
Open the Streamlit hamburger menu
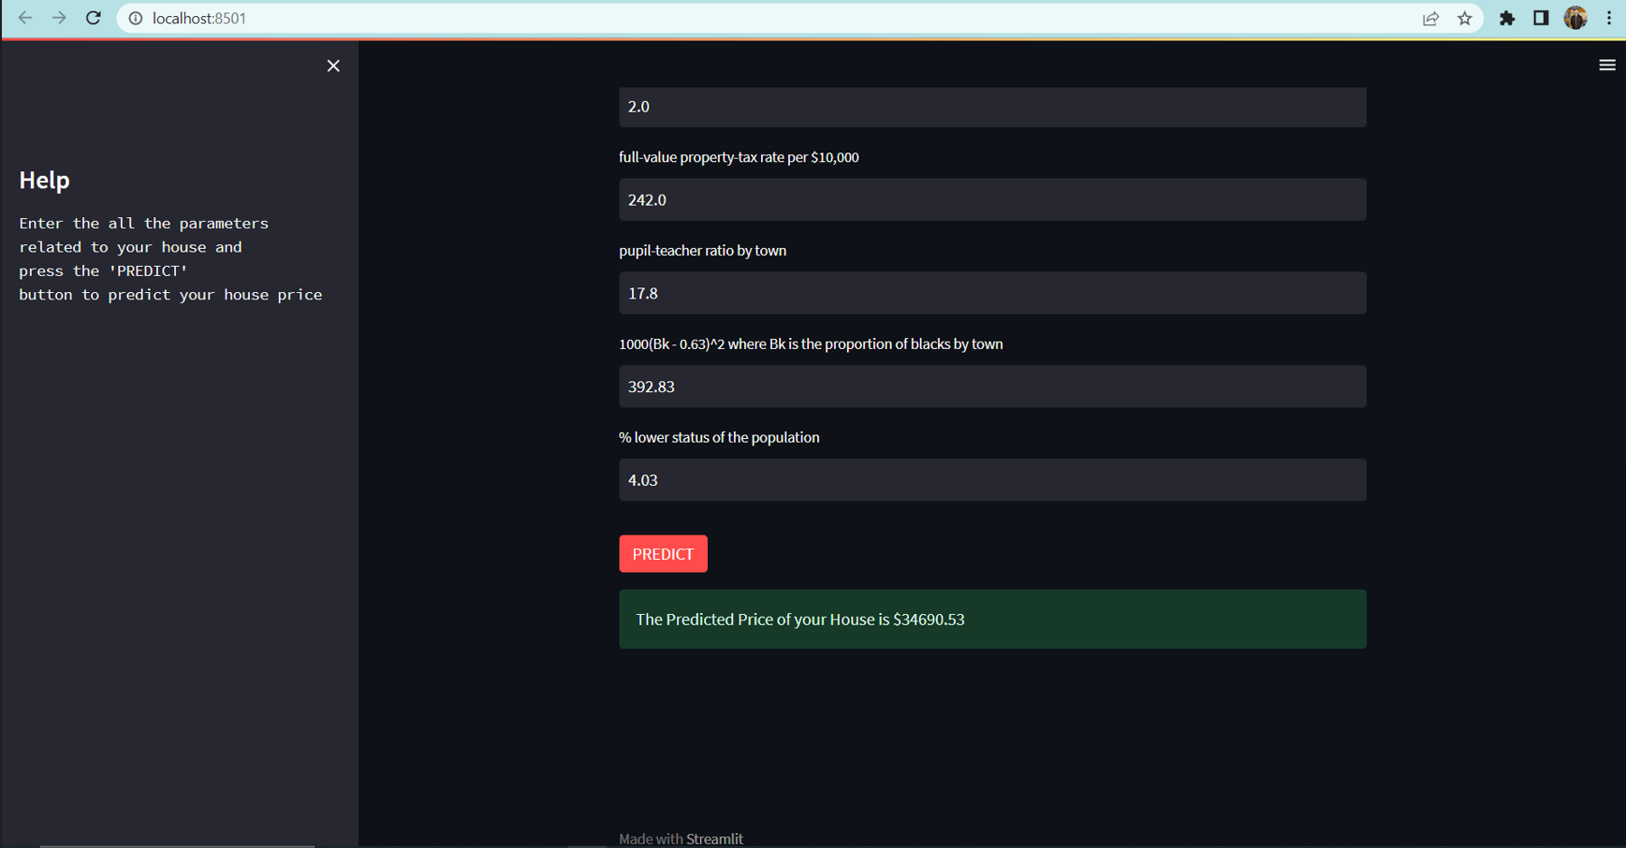coord(1607,65)
